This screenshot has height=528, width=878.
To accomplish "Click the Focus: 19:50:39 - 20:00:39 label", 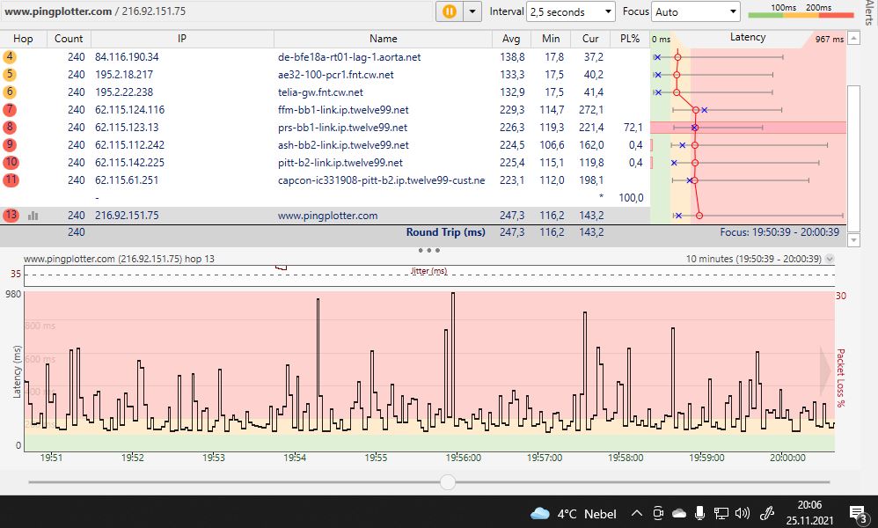I will pyautogui.click(x=779, y=231).
